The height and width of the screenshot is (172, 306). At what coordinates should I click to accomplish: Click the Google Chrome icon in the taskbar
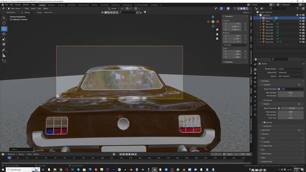[x=61, y=170]
